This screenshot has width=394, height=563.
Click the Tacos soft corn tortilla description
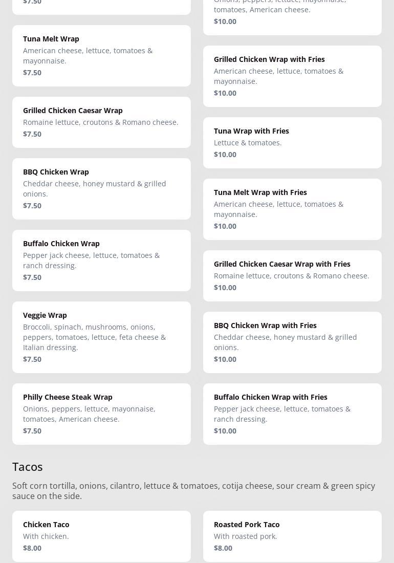193,491
